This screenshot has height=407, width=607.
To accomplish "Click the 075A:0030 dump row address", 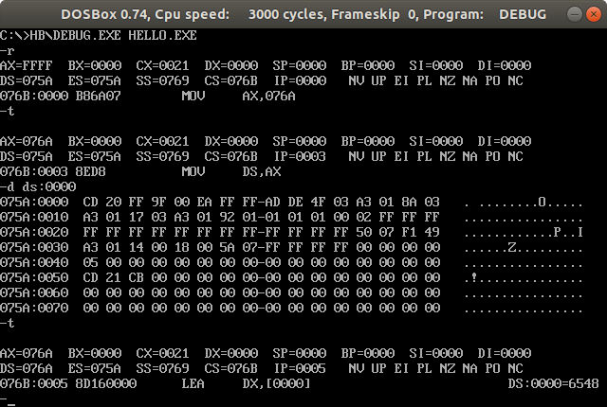I will [x=34, y=247].
